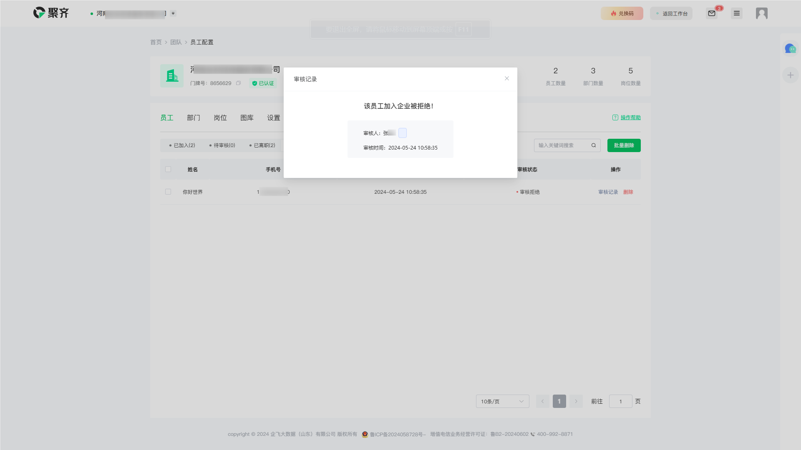Go to next page arrow
801x450 pixels.
576,401
